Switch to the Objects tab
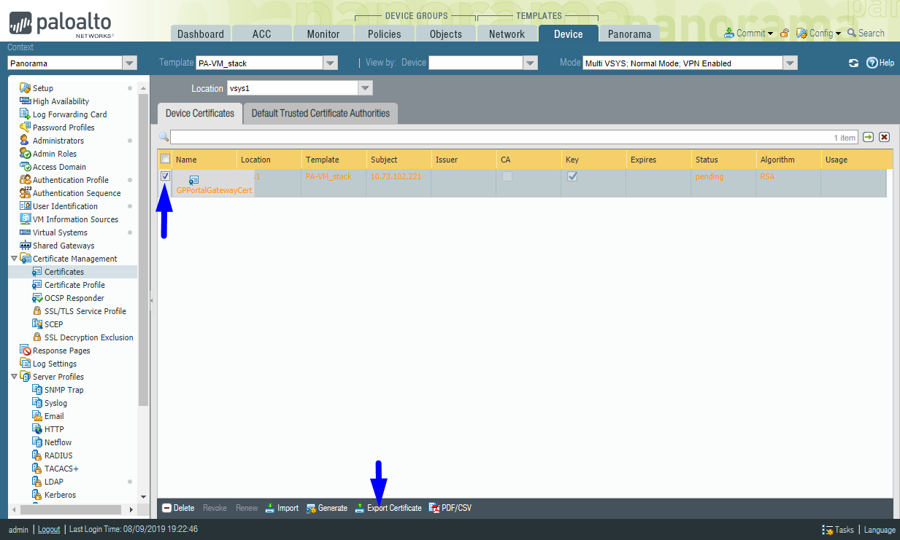 pyautogui.click(x=446, y=34)
